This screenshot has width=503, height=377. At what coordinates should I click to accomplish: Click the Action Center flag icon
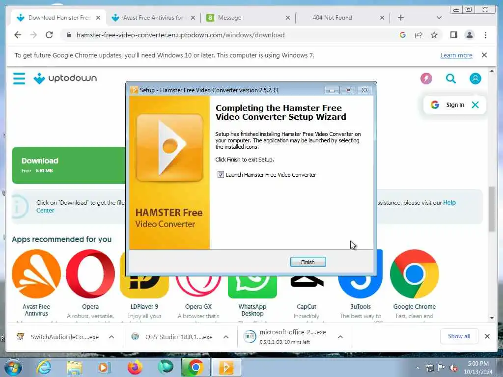442,368
